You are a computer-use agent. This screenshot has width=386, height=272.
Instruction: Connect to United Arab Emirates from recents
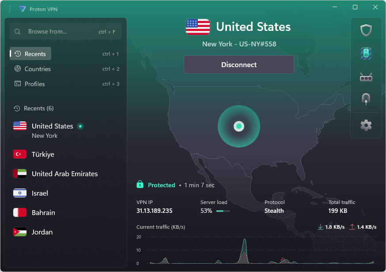click(x=65, y=174)
